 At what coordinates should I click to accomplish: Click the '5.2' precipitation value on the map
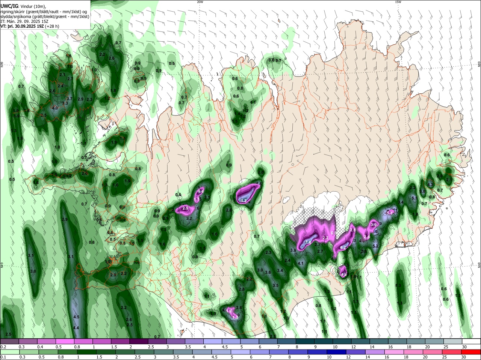(375, 246)
